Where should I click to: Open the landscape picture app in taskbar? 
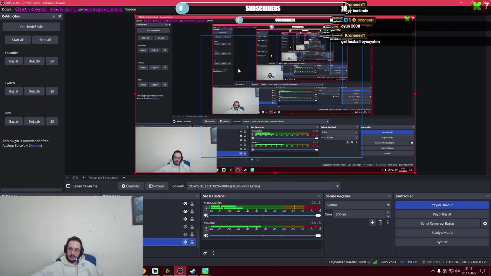205,271
